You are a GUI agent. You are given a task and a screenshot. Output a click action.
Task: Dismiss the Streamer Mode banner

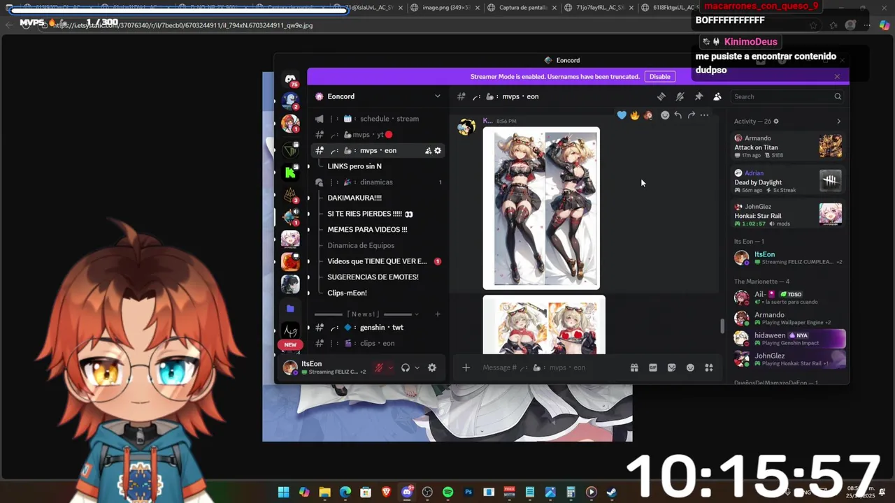(837, 77)
